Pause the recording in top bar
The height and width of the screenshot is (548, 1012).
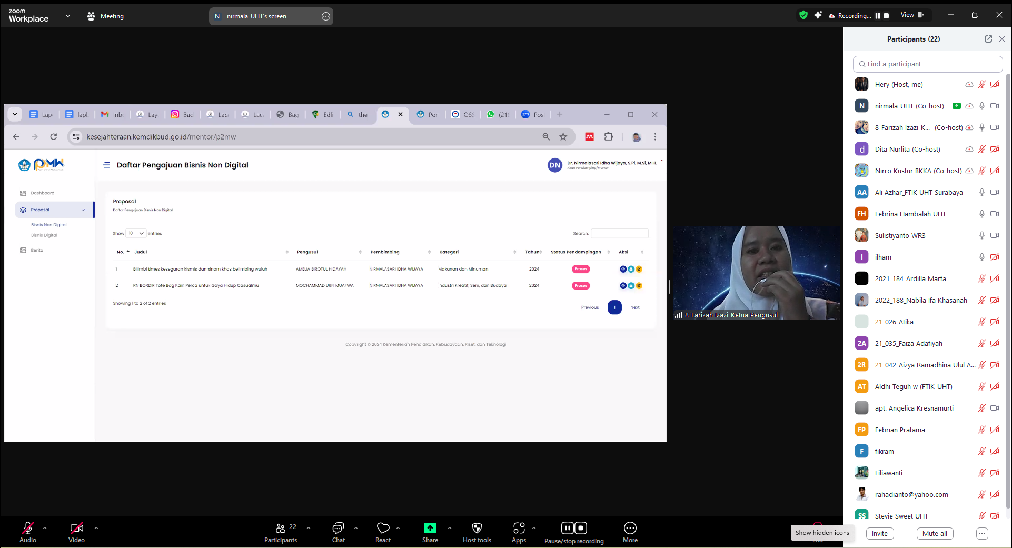(x=878, y=16)
